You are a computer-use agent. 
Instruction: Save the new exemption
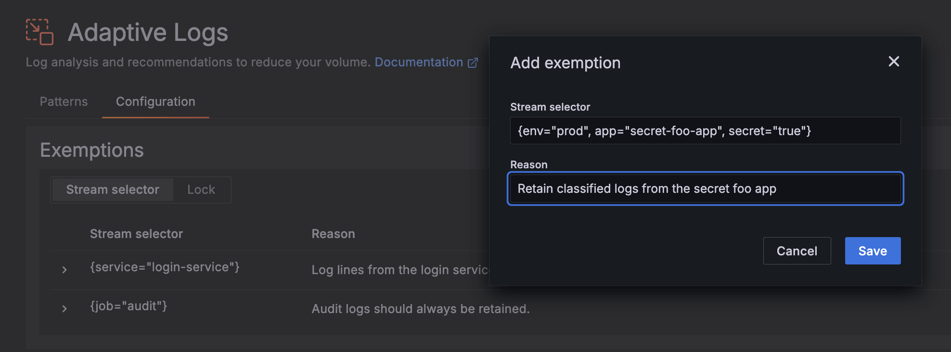(872, 251)
